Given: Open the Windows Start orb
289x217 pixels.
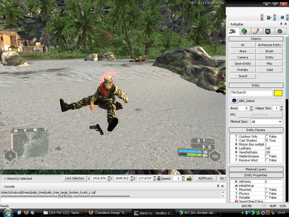Looking at the screenshot, I should pyautogui.click(x=8, y=213).
